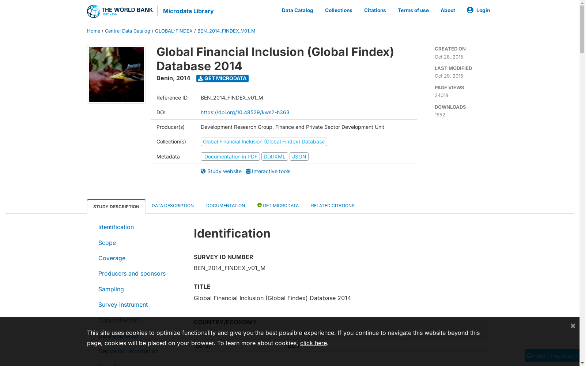Viewport: 585px width, 366px height.
Task: Jump to the Scope section
Action: [x=107, y=243]
